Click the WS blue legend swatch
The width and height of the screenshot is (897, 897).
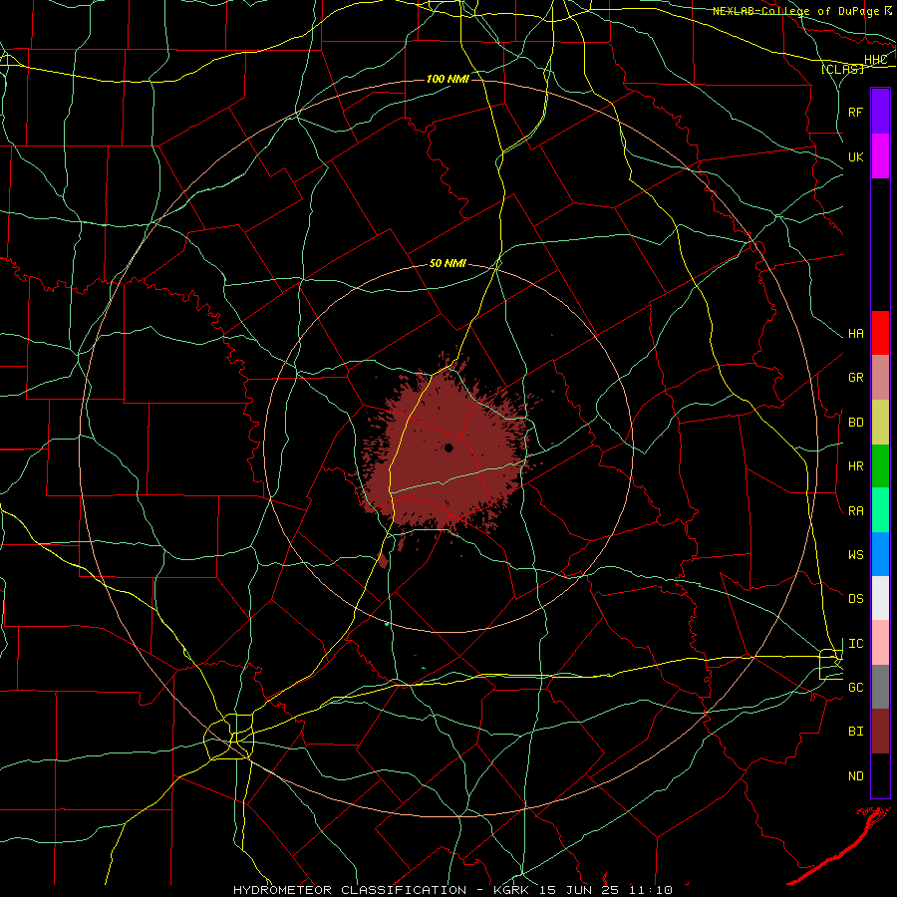pyautogui.click(x=880, y=554)
